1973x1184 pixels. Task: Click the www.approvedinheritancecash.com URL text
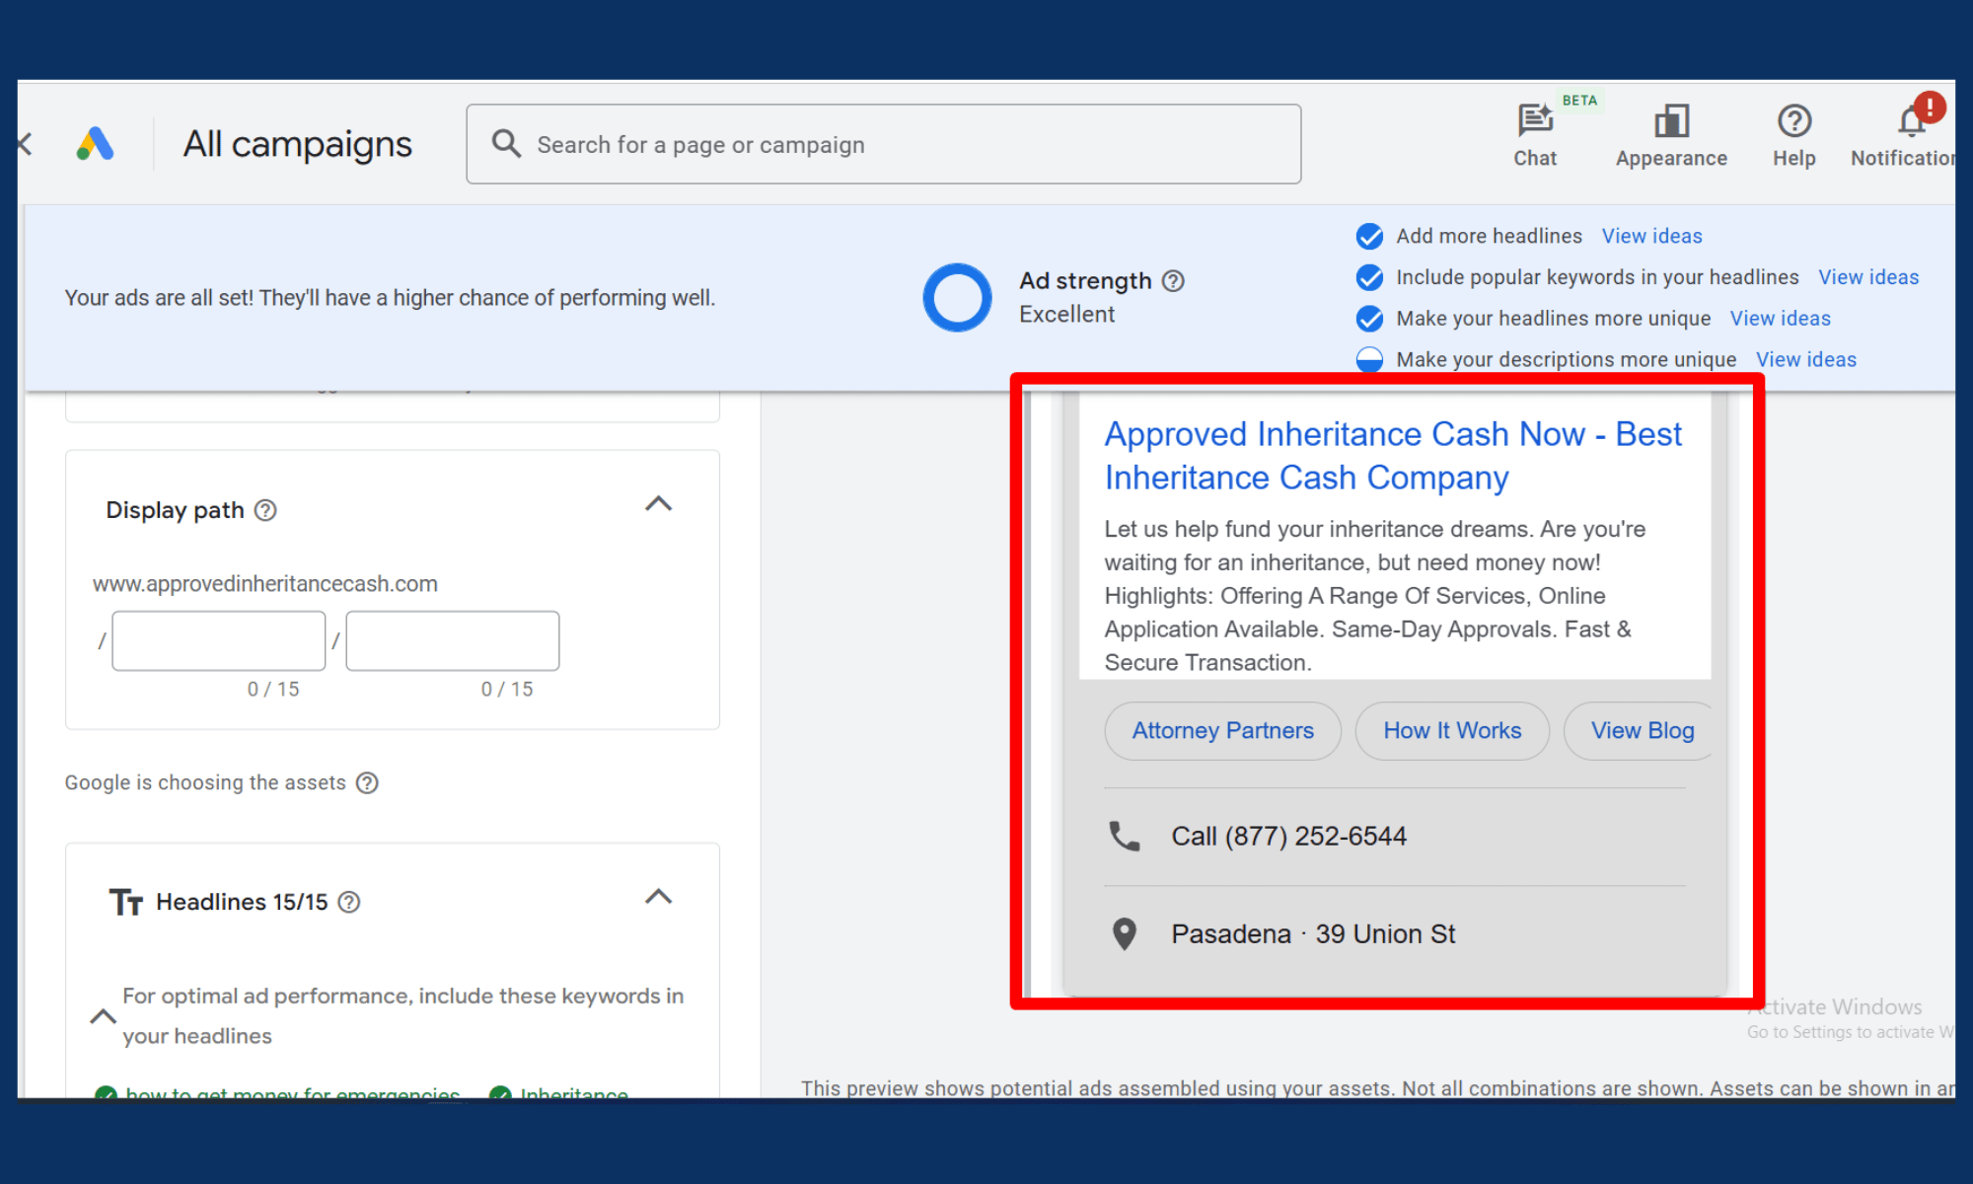265,584
